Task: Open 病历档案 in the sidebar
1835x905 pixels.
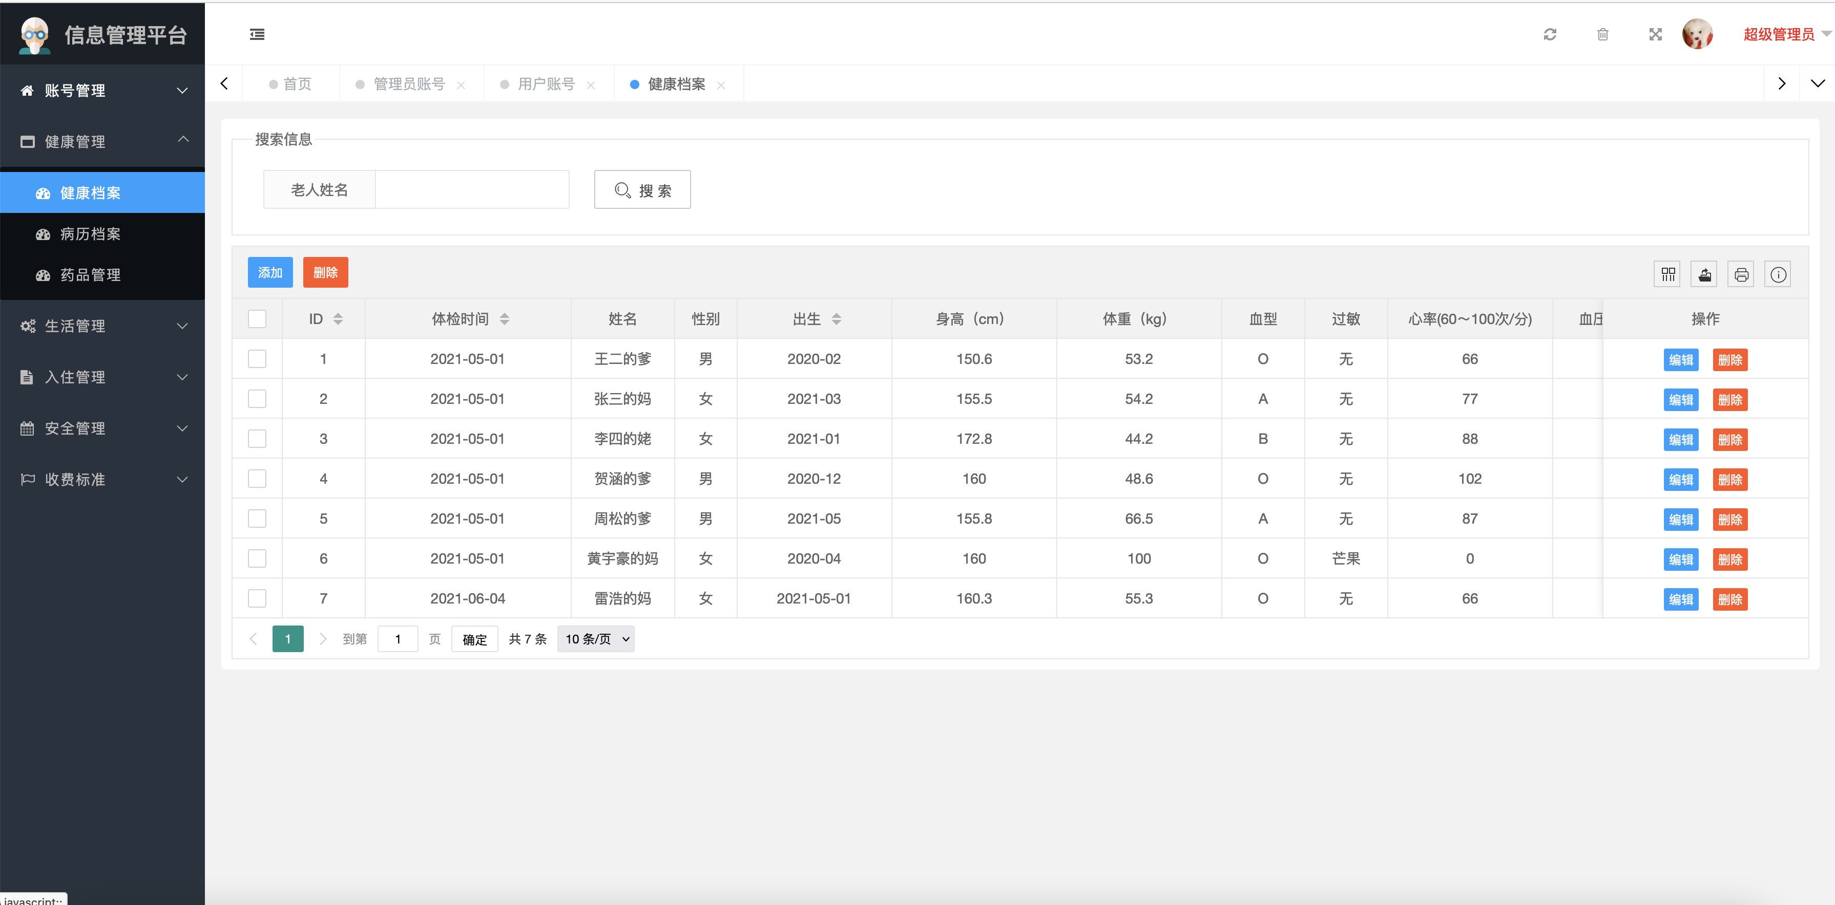Action: (x=91, y=233)
